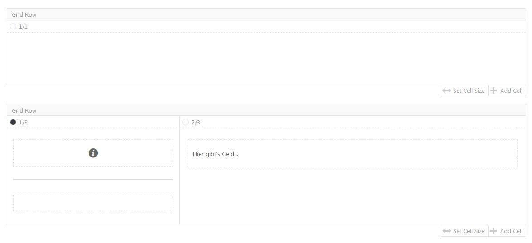
Task: Click inside the empty 1/1 cell area
Action: coord(266,58)
